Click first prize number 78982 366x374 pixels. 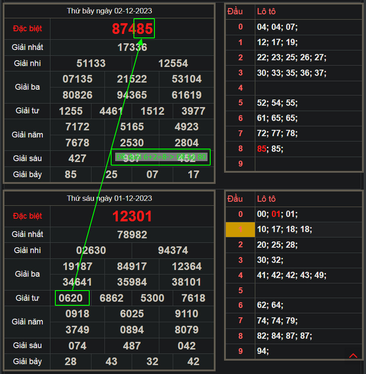[132, 235]
